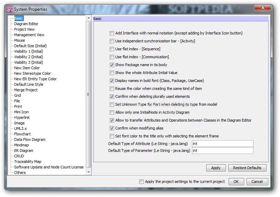Enable Set font color to title only
Viewport: 280px width, 197px height.
pyautogui.click(x=112, y=136)
